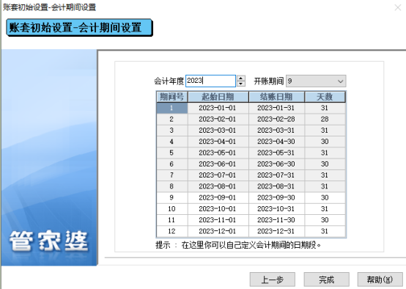The height and width of the screenshot is (289, 406).
Task: Select period row number 6
Action: (x=172, y=164)
